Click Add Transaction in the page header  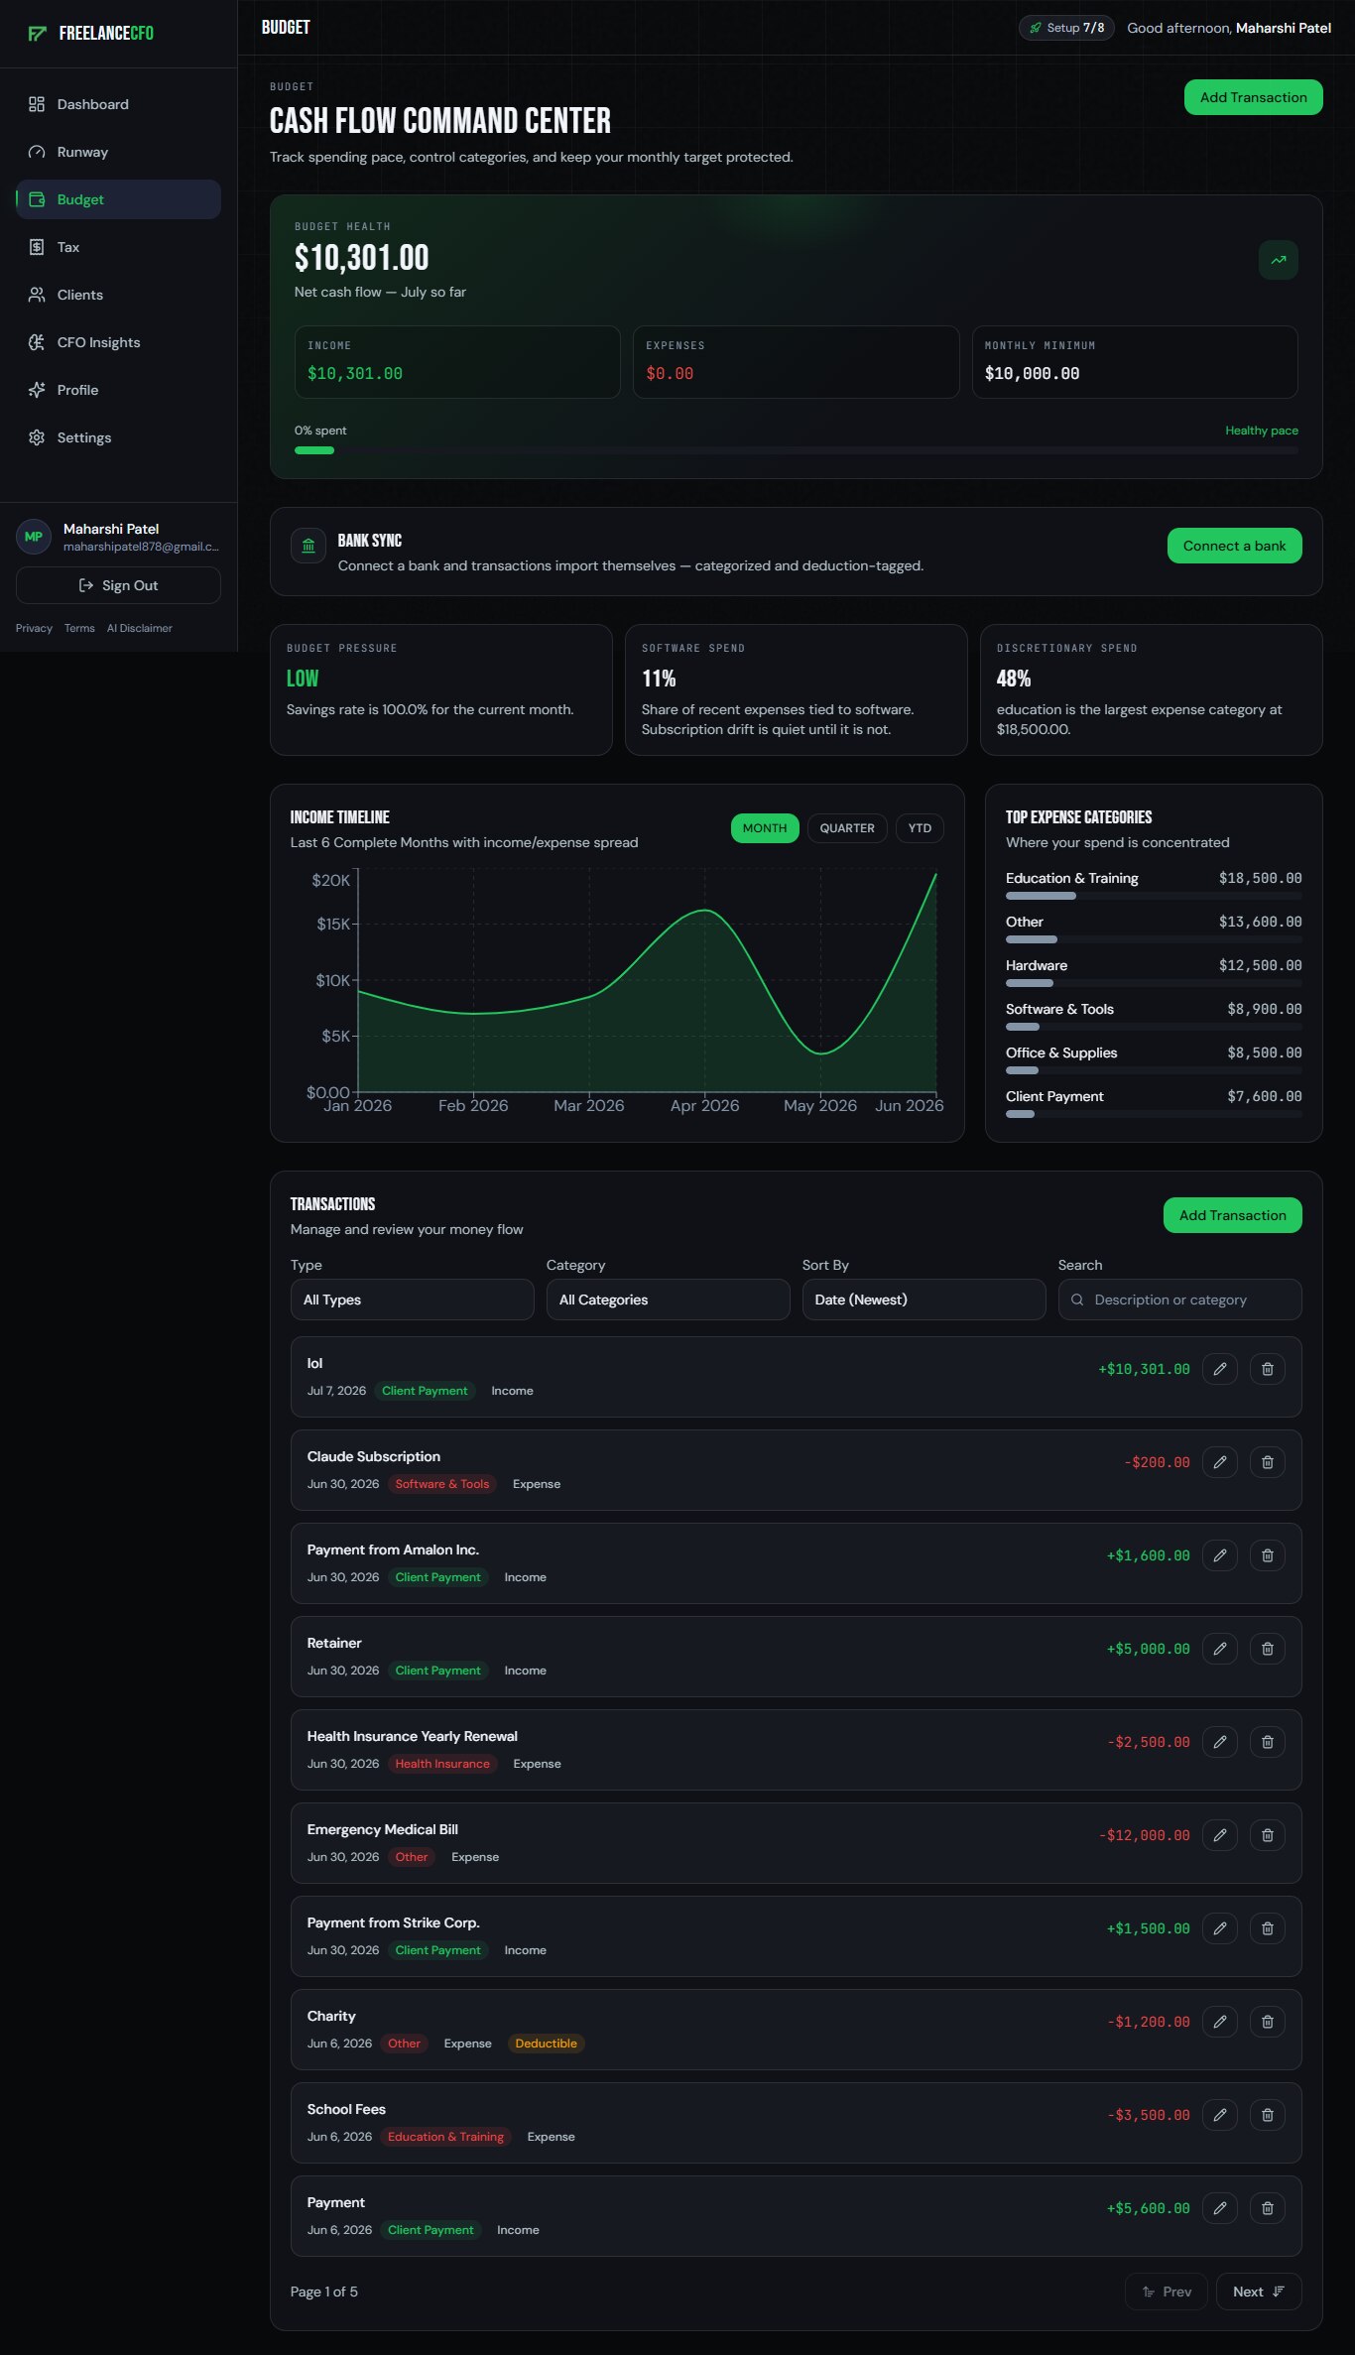[x=1253, y=97]
